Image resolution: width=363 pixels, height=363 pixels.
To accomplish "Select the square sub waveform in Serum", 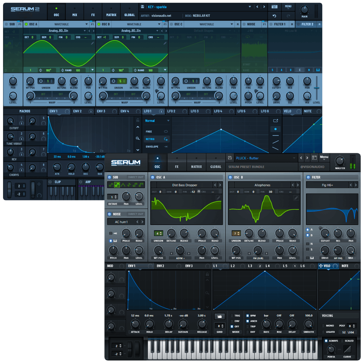I will point(135,185).
